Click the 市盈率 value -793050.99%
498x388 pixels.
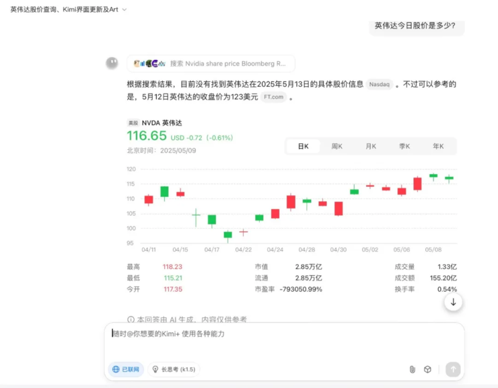[301, 289]
